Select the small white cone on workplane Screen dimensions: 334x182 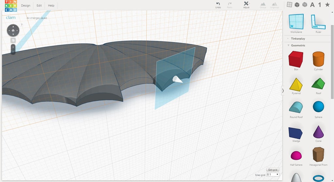177,79
